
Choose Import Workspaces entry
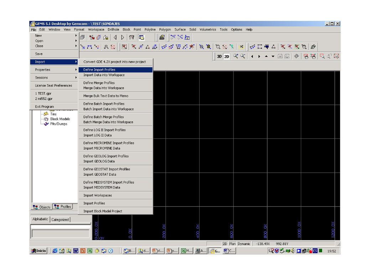click(116, 195)
